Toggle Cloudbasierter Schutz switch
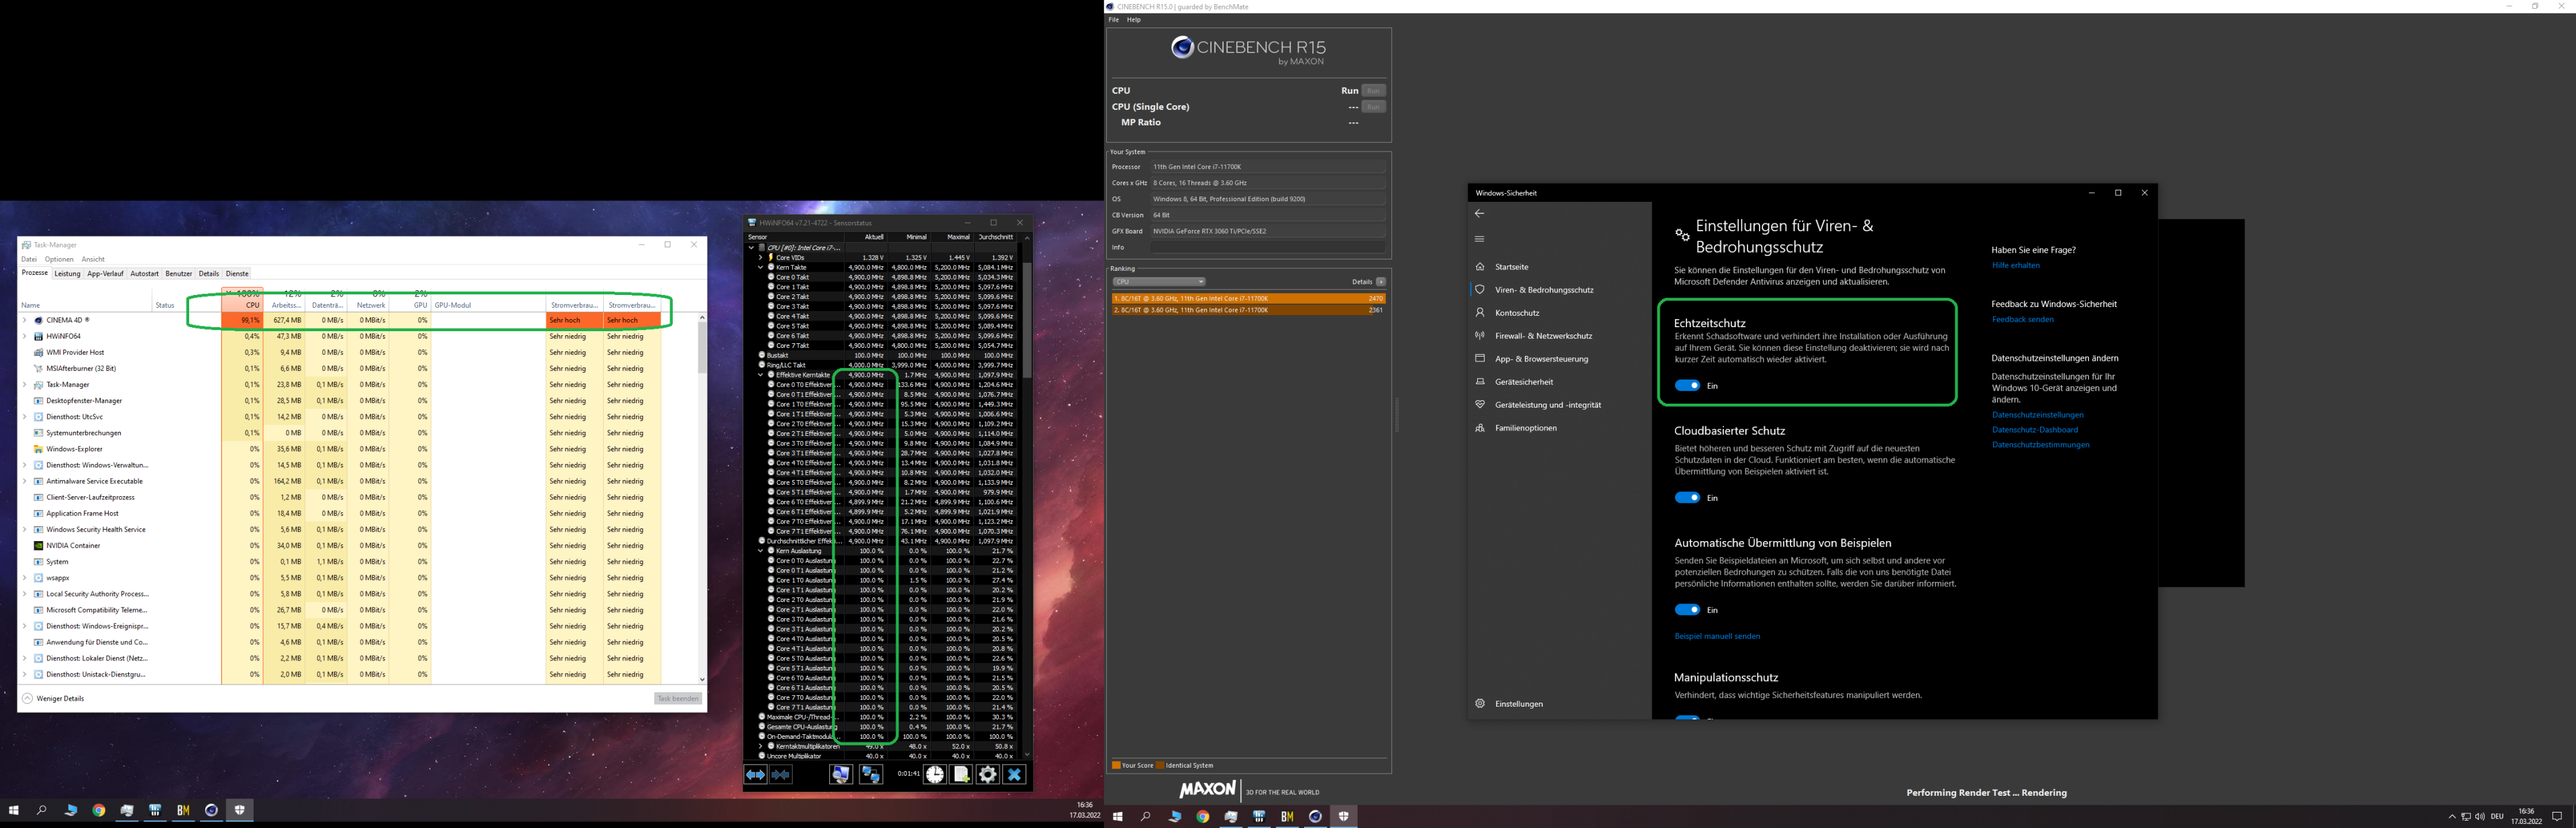Image resolution: width=2576 pixels, height=828 pixels. (1687, 498)
